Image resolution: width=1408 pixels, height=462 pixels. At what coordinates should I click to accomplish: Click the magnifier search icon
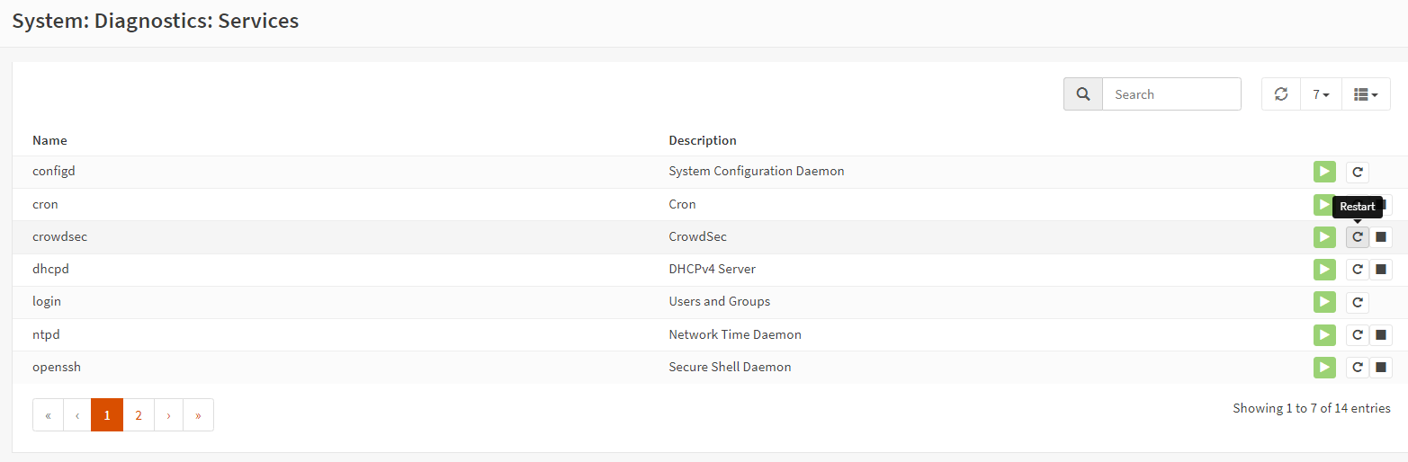(x=1083, y=94)
